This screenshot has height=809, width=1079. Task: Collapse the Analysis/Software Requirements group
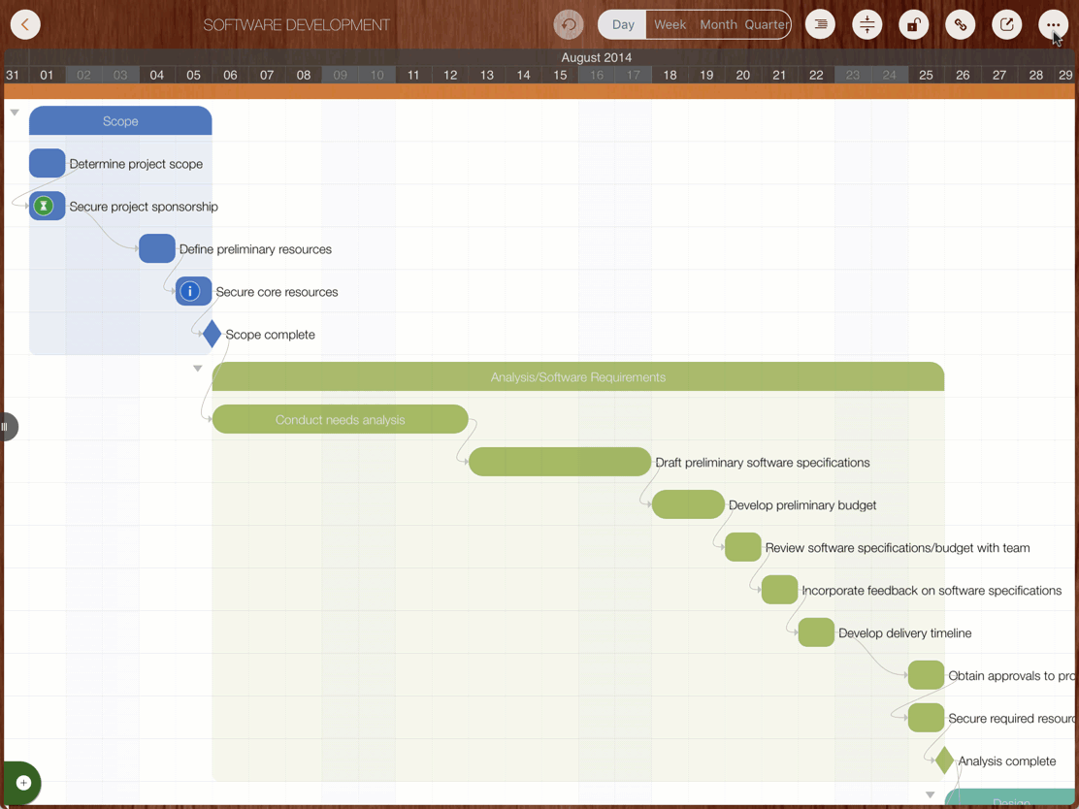coord(198,369)
